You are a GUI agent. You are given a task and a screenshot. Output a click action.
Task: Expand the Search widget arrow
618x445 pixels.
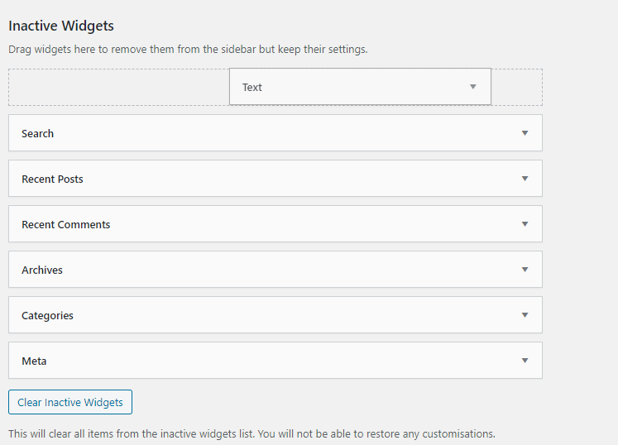coord(525,133)
